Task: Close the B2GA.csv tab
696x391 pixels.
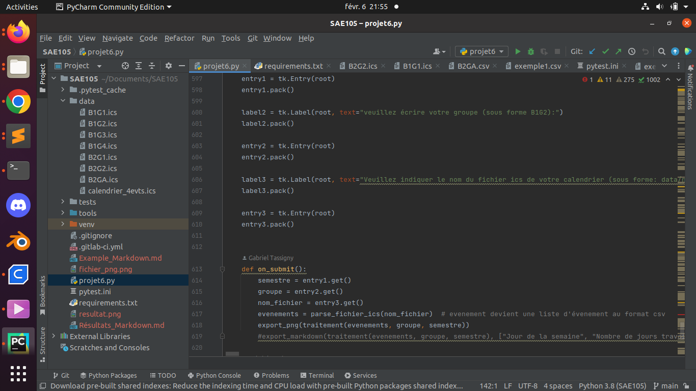Action: [496, 66]
